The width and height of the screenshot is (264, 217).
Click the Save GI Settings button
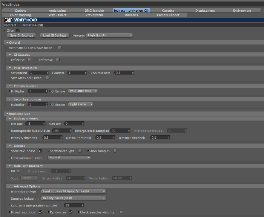[21, 35]
